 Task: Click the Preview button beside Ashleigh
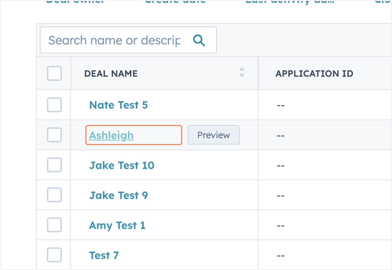[214, 135]
